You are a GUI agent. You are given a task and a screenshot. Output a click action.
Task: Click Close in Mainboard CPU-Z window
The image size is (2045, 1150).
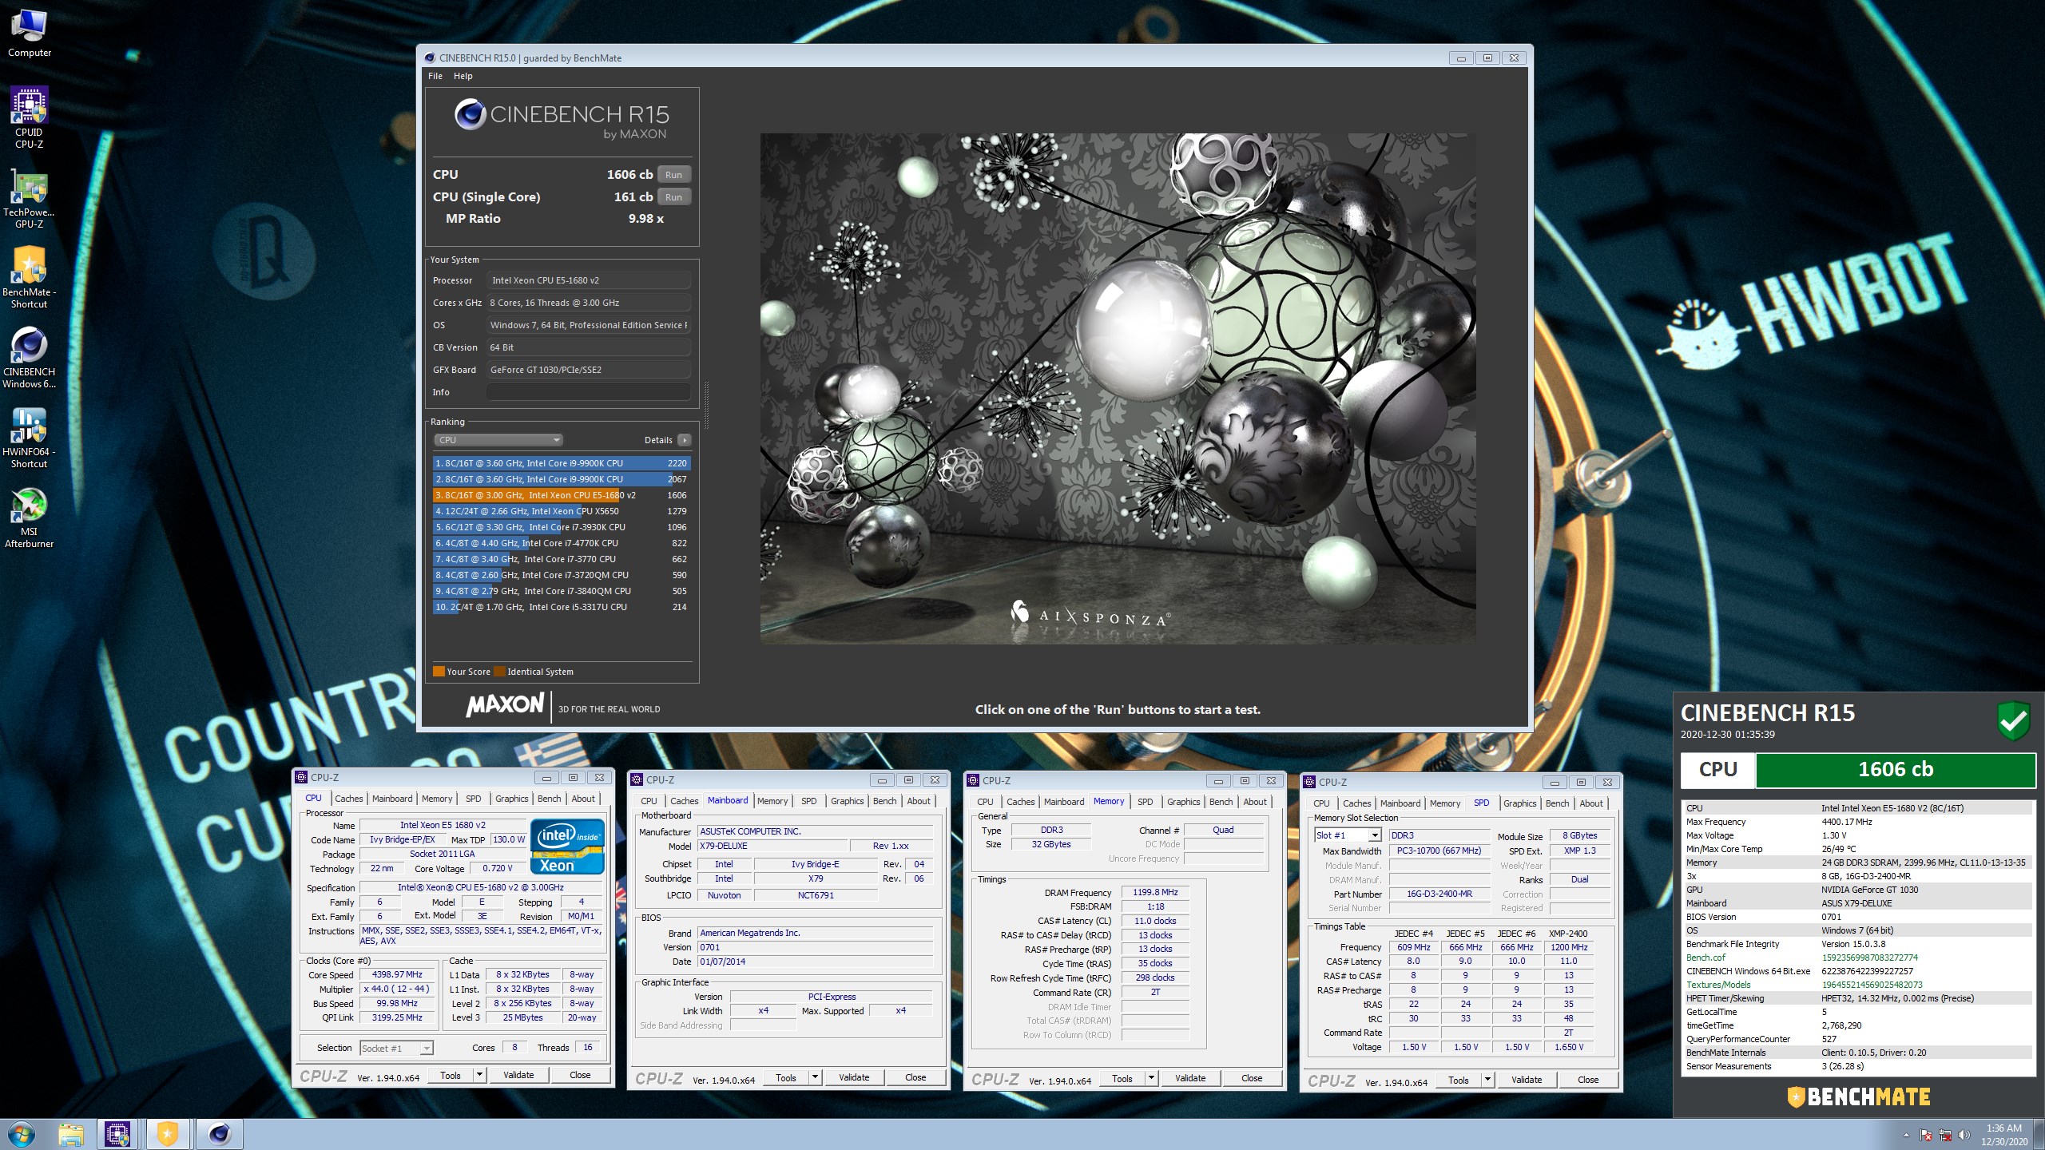click(x=915, y=1077)
